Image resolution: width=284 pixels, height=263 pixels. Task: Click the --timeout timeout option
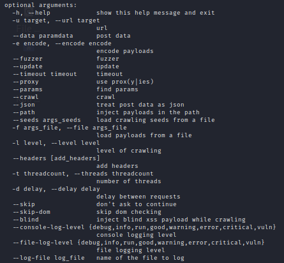pyautogui.click(x=45, y=74)
